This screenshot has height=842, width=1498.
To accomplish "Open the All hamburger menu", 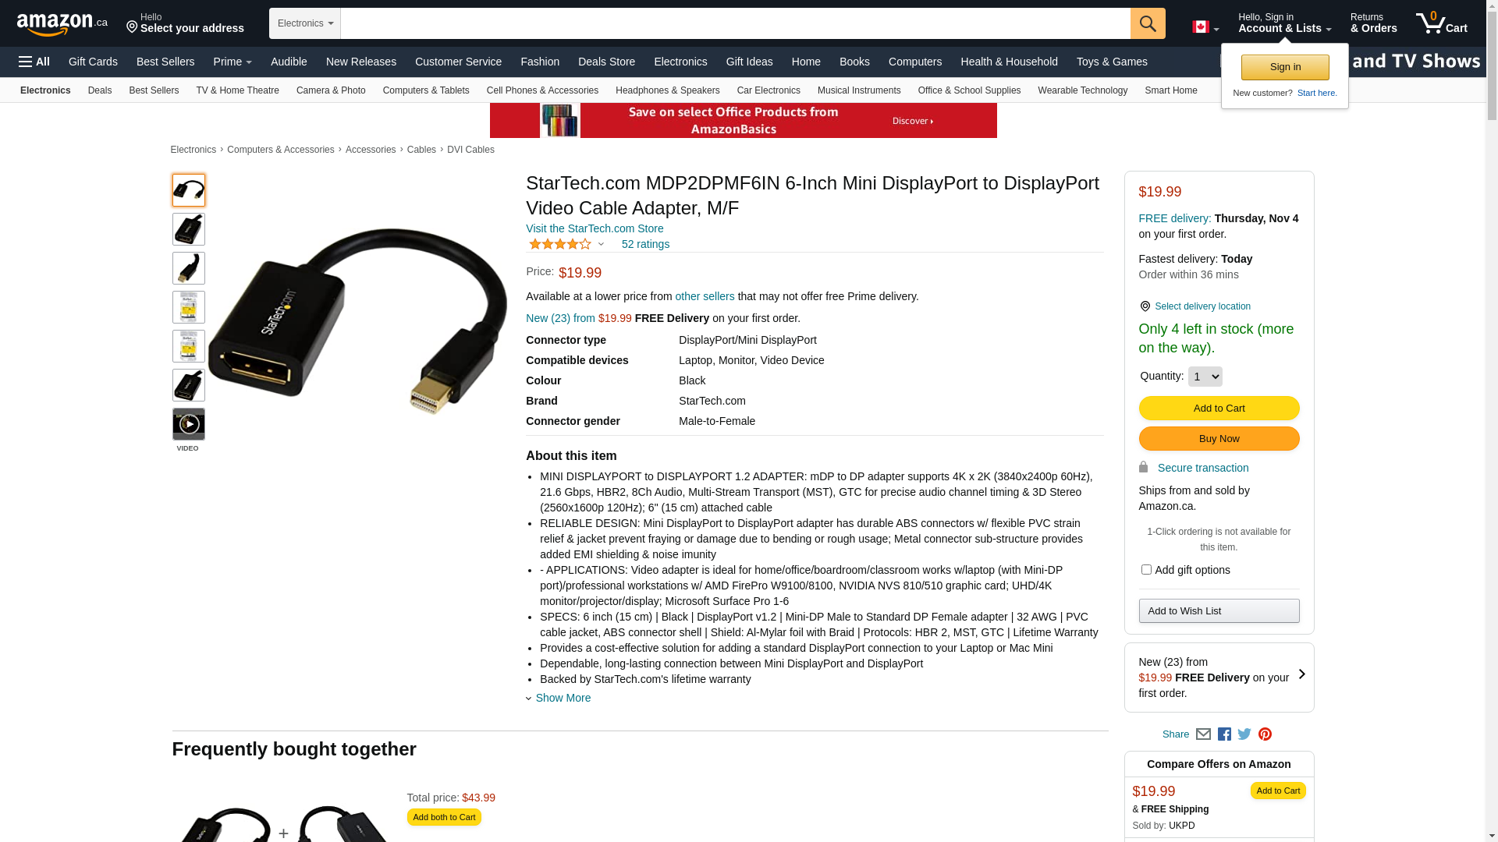I will coord(34,62).
